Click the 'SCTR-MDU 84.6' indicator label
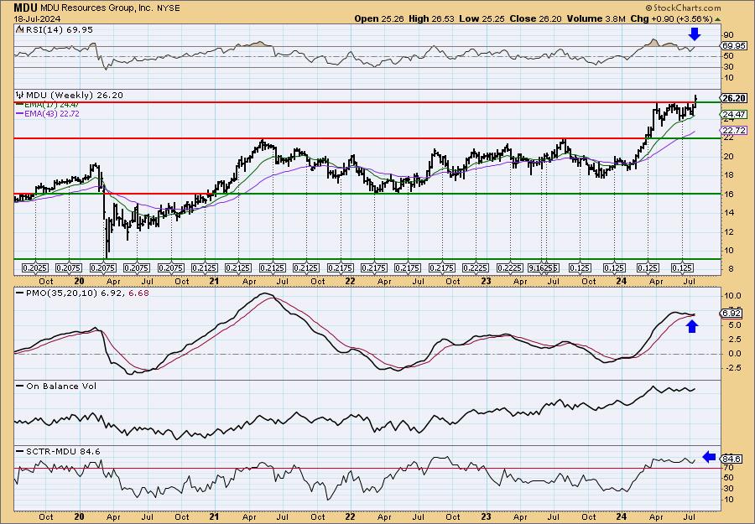 pos(63,452)
